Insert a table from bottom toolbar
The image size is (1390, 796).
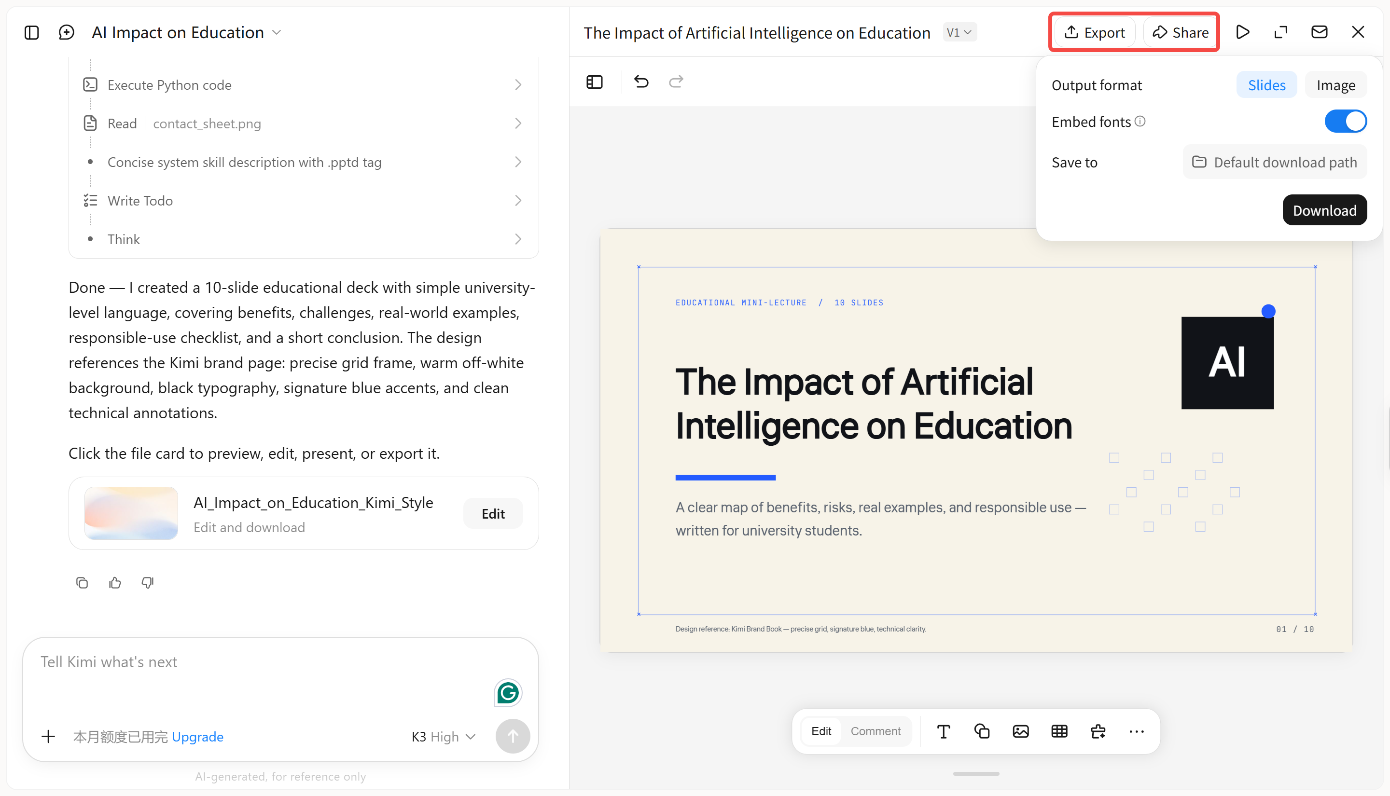(x=1059, y=731)
